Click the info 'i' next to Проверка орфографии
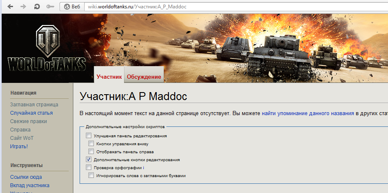Image resolution: width=388 pixels, height=193 pixels. point(144,167)
